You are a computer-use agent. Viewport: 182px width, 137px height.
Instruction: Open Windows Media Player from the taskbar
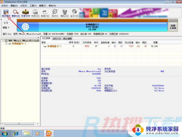click(37, 134)
